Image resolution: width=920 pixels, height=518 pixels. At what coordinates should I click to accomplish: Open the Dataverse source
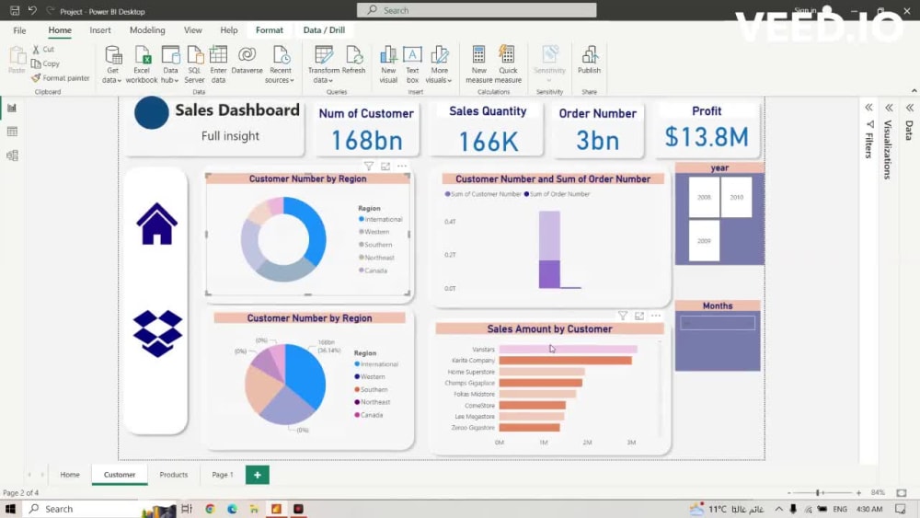click(247, 61)
